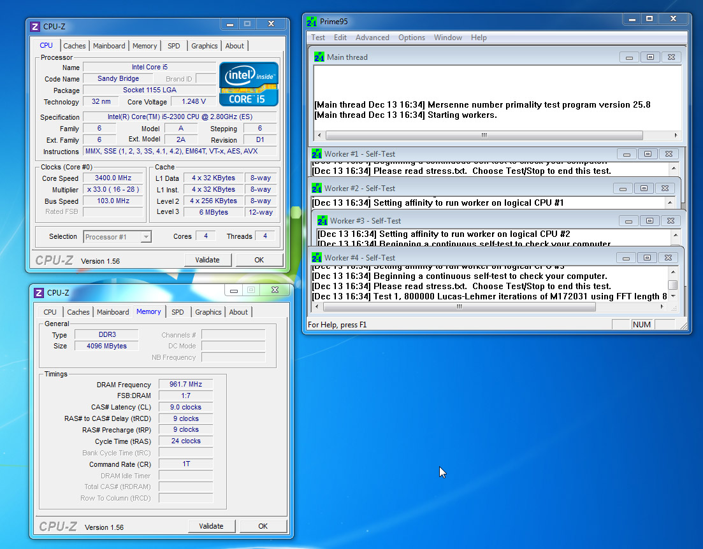The image size is (703, 549).
Task: Click the Worker #1 Self-Test window icon
Action: coord(317,153)
